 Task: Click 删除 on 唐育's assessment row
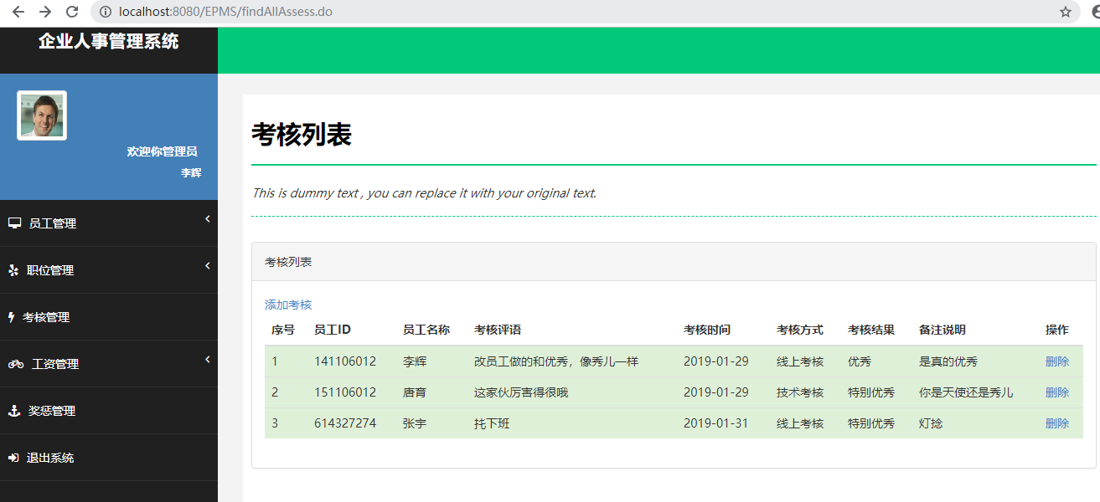pyautogui.click(x=1056, y=392)
